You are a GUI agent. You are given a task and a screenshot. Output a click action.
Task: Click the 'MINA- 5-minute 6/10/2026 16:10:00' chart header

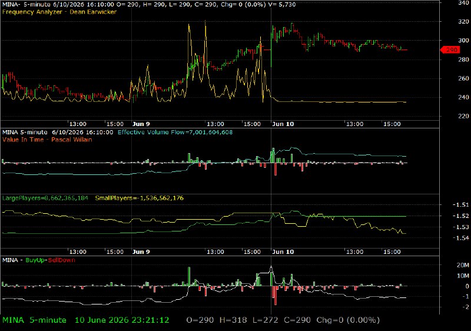tap(58, 5)
